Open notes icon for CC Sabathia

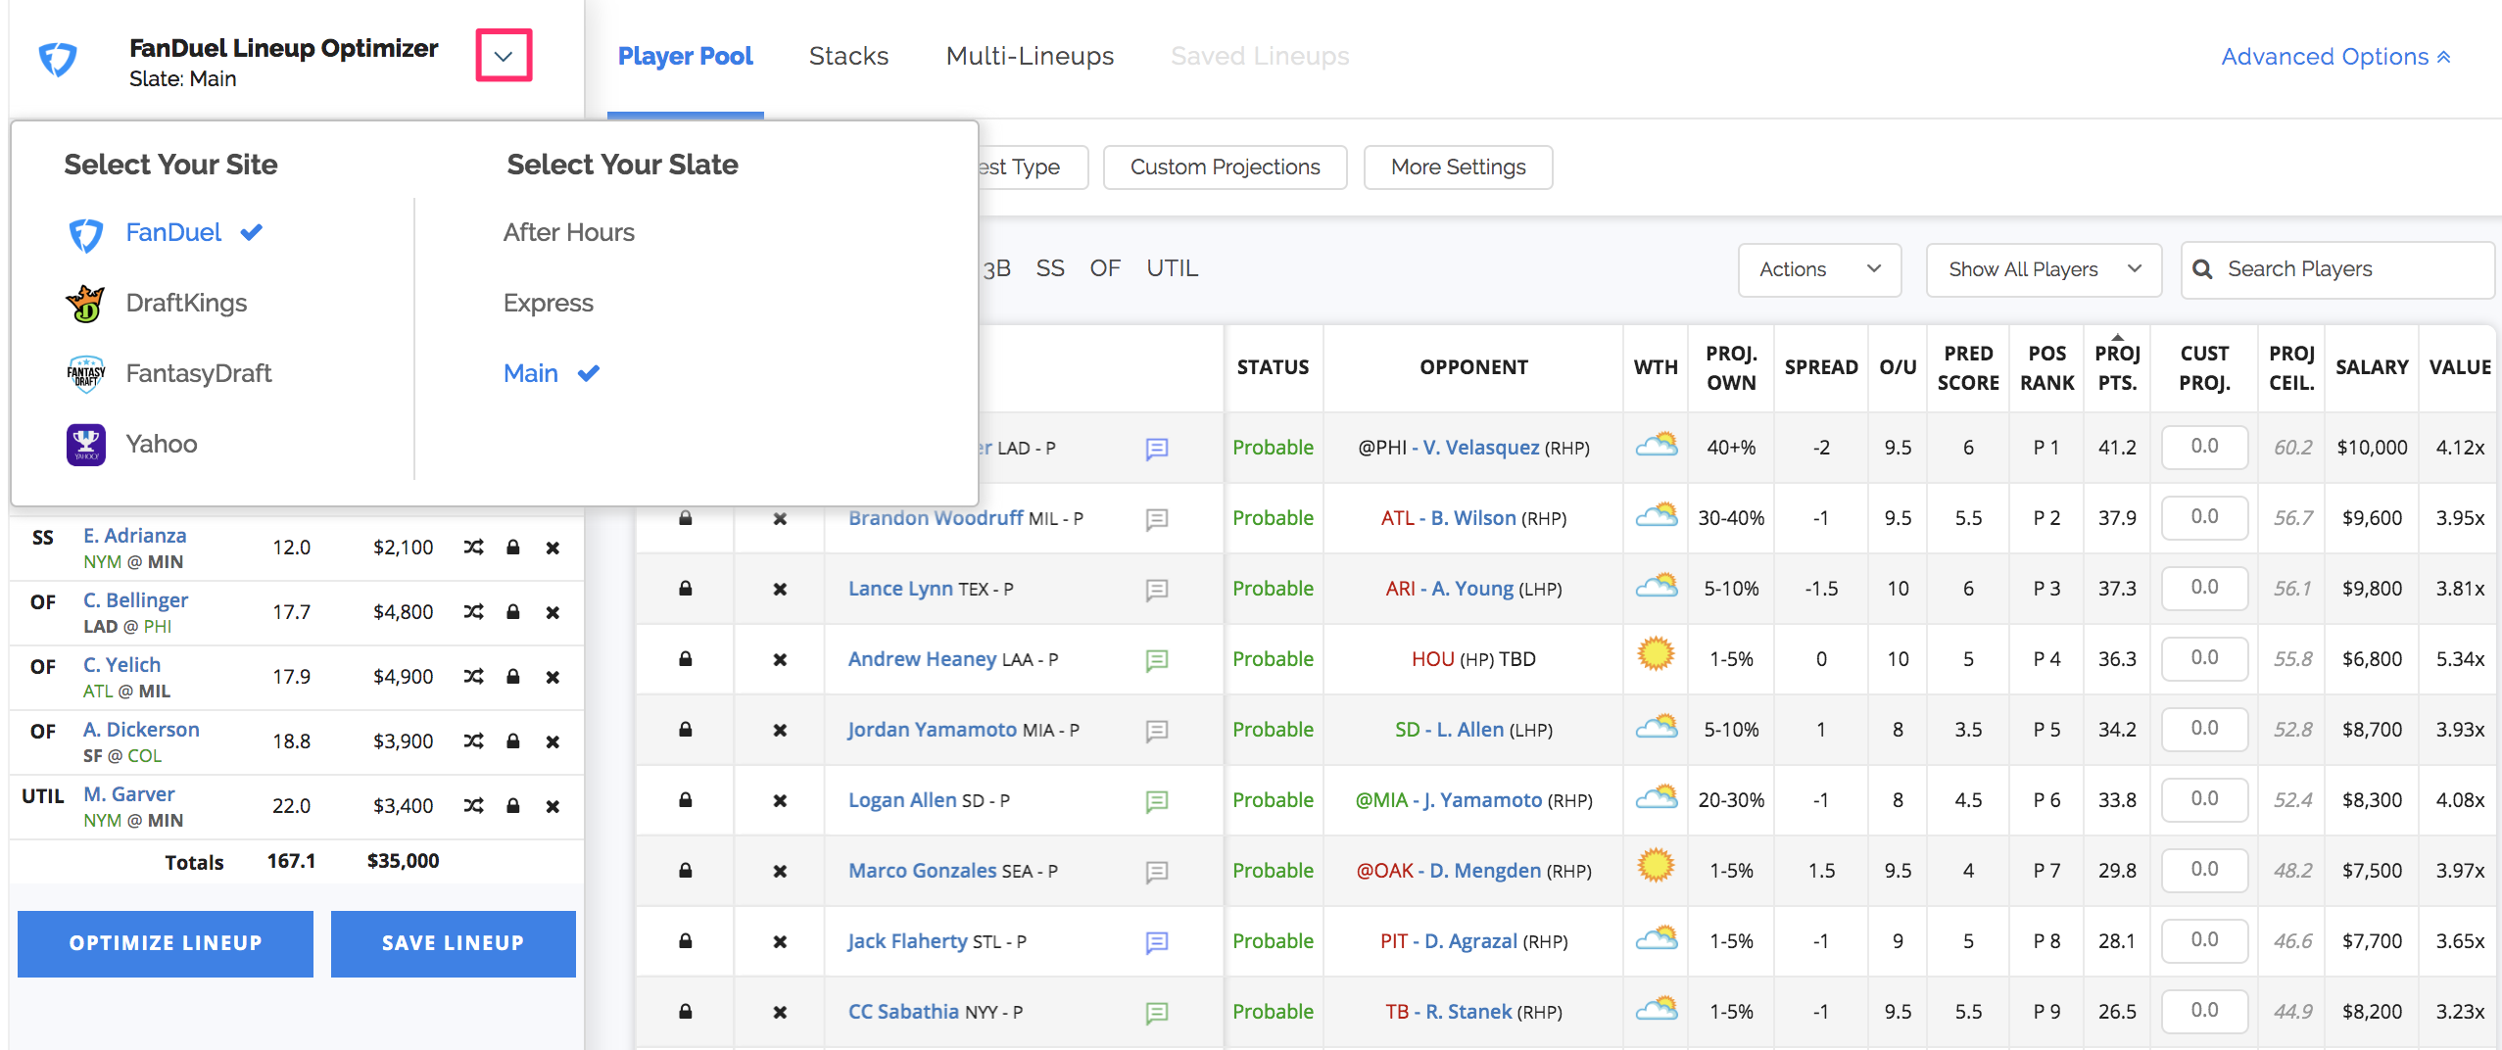(x=1157, y=1013)
